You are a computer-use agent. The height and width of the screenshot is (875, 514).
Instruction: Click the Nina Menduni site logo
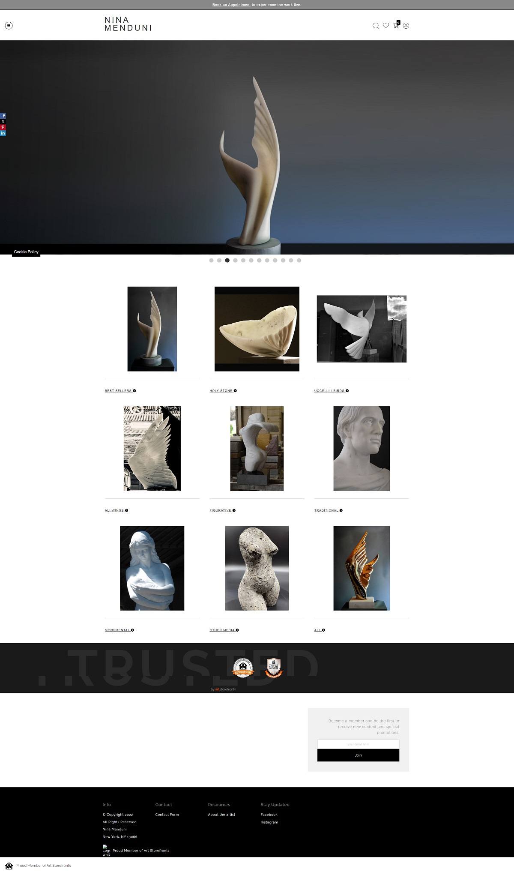[128, 24]
